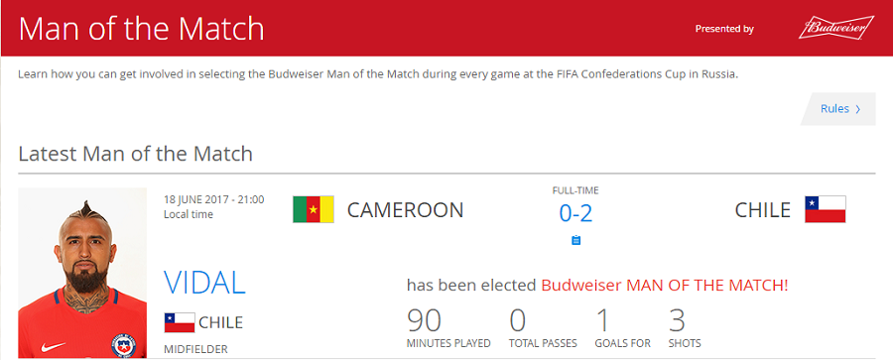
Task: Click the small Chile flag under Vidal
Action: (180, 322)
